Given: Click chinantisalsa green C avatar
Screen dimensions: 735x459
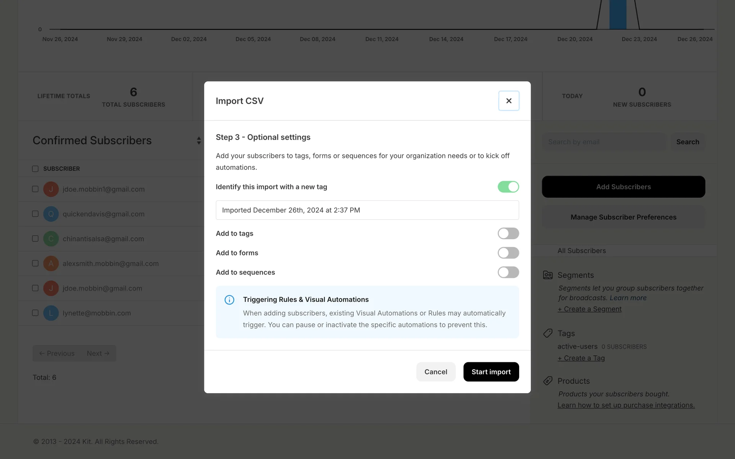Looking at the screenshot, I should pyautogui.click(x=51, y=239).
